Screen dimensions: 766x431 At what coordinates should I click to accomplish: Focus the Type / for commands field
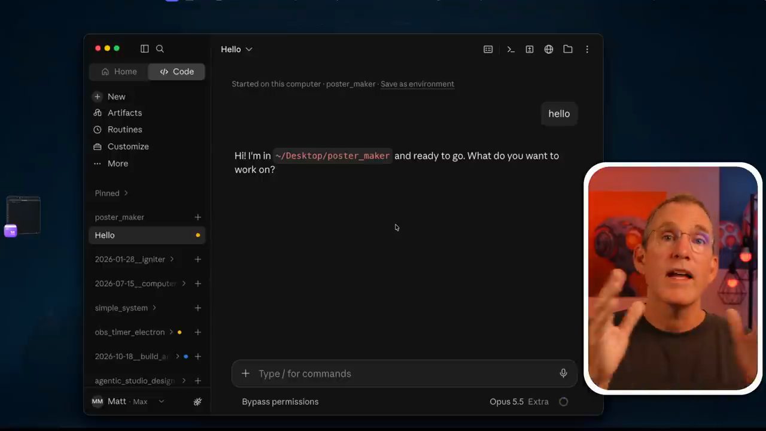click(x=404, y=374)
